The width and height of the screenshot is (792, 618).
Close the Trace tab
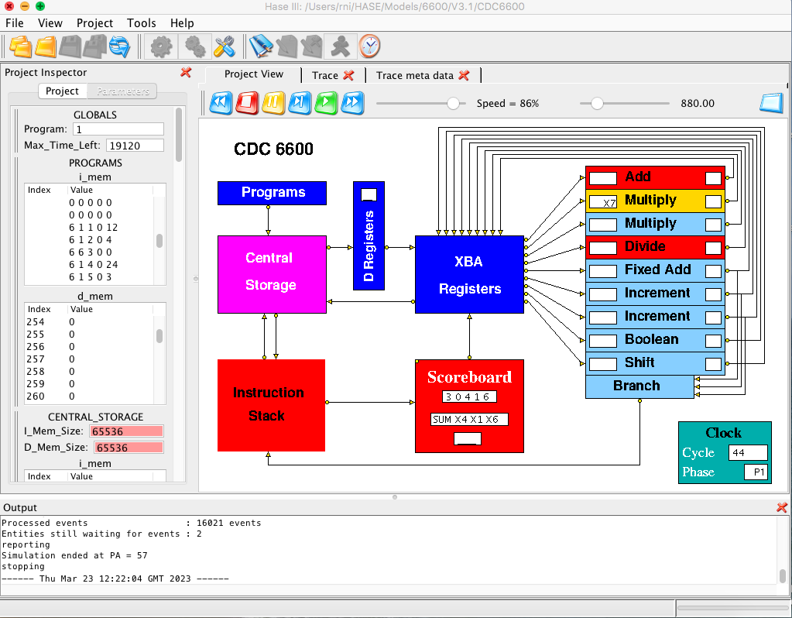(x=348, y=75)
